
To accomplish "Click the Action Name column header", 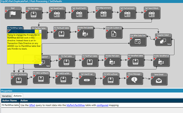I will (10, 101).
